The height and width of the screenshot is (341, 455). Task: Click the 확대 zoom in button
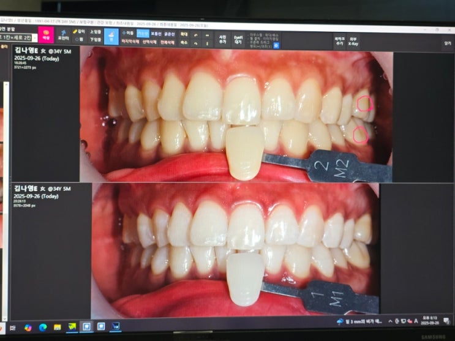tap(184, 34)
